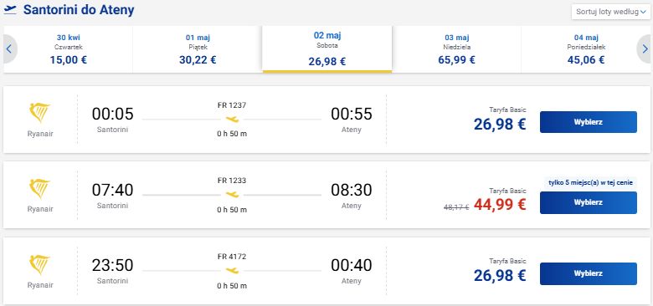The height and width of the screenshot is (306, 653).
Task: Click the 02 maj Sobota selected tab
Action: click(x=326, y=49)
